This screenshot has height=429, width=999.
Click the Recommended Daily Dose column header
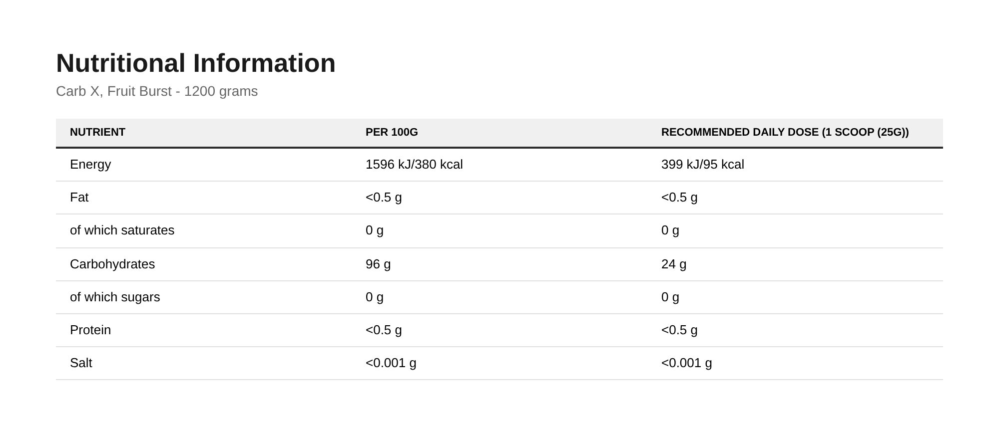(x=785, y=132)
